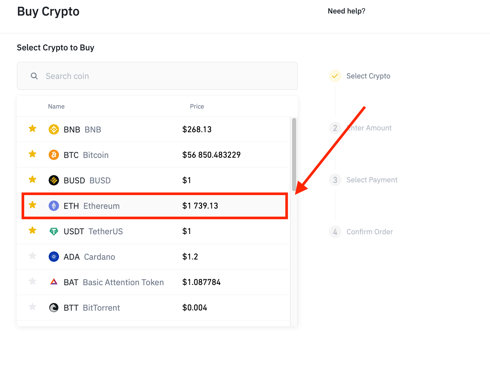This screenshot has height=373, width=490.
Task: Click the Basic Attention Token triangle icon
Action: [x=54, y=282]
